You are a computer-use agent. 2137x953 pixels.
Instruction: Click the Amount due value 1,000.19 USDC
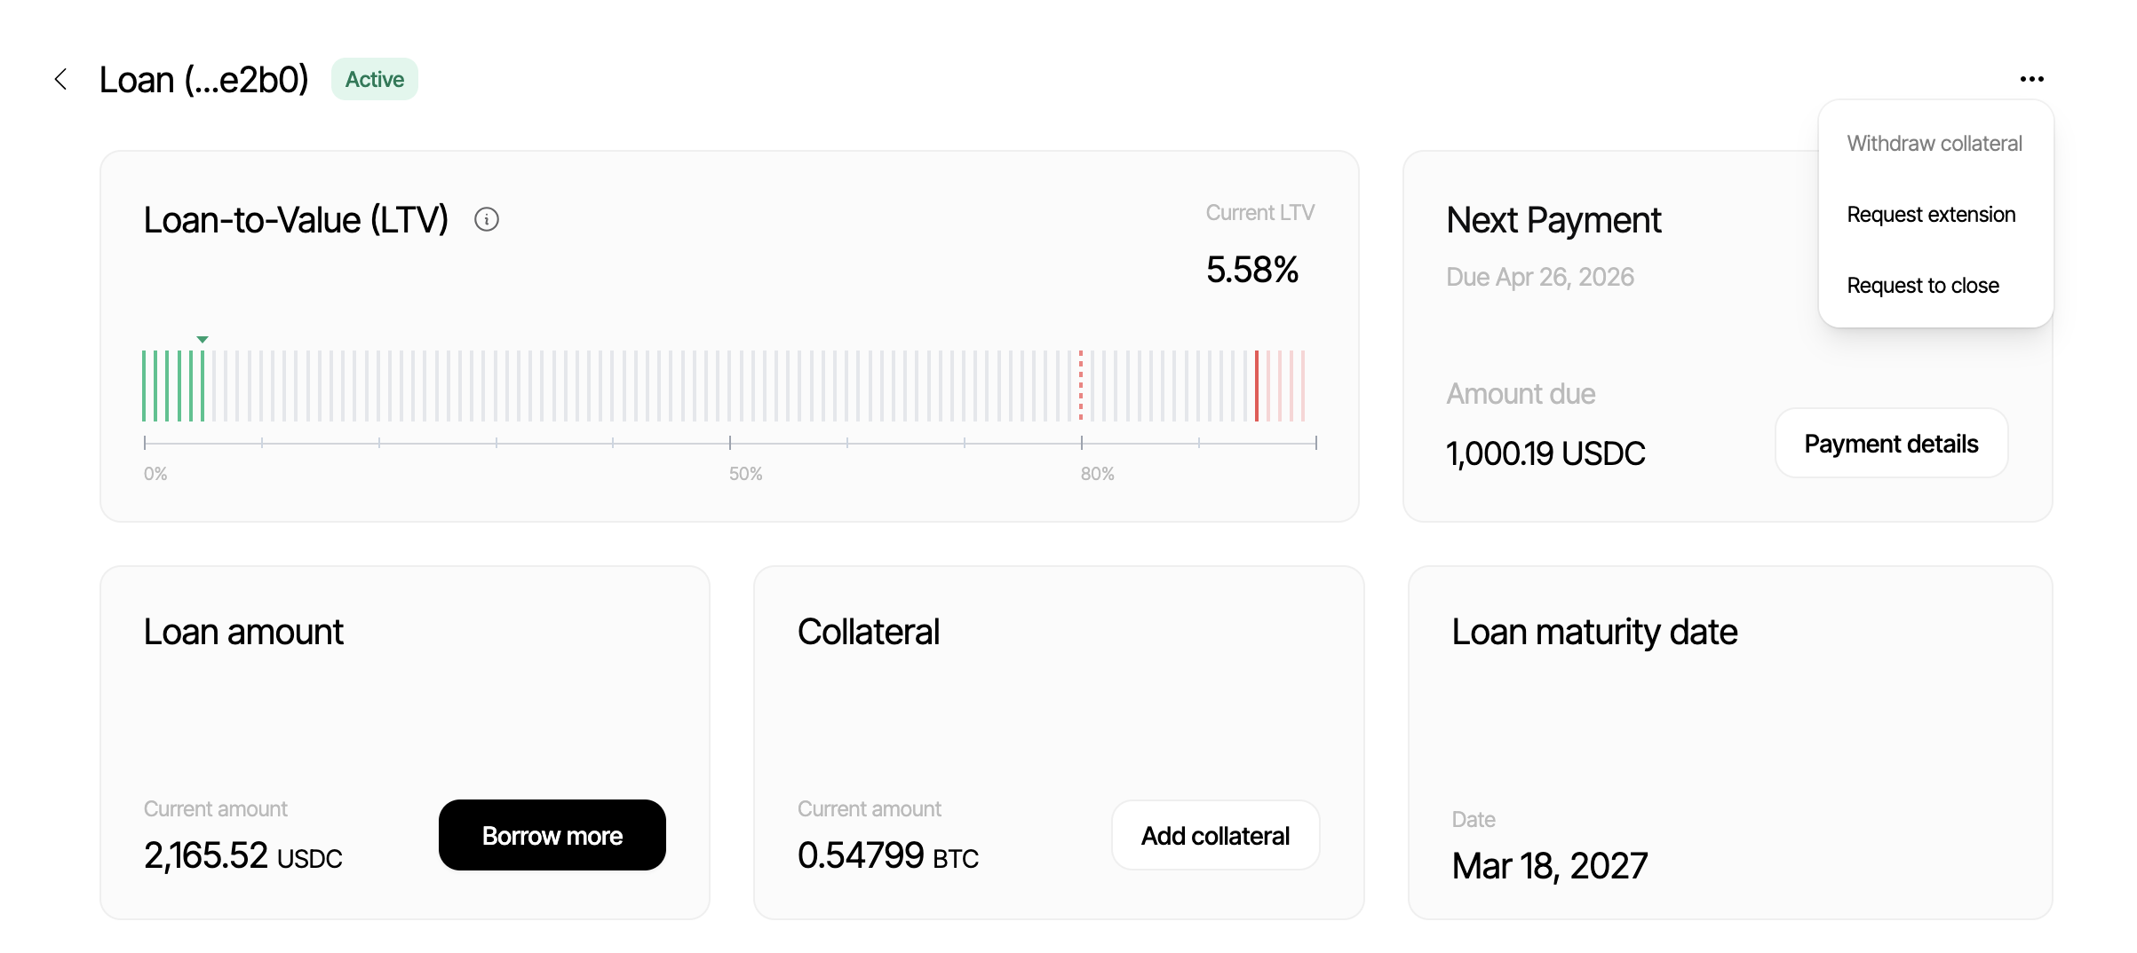pos(1545,453)
